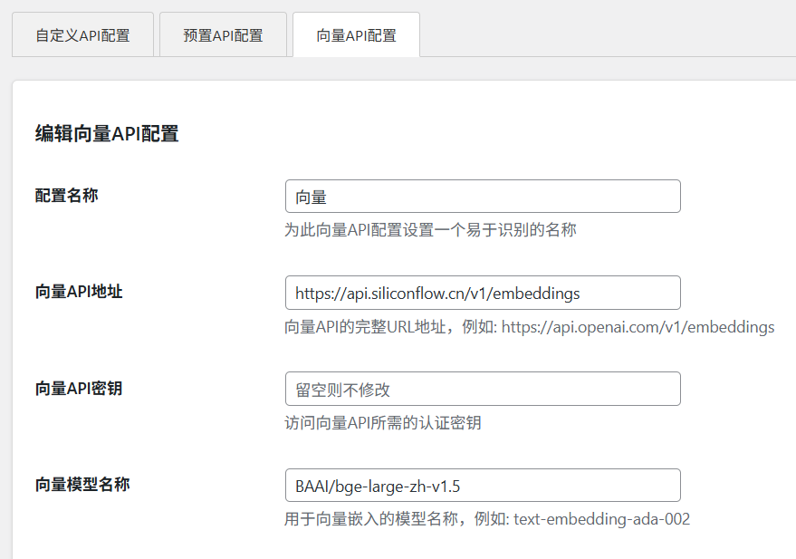This screenshot has height=559, width=796.
Task: Click the 向量API密钥 field label
Action: pos(79,389)
